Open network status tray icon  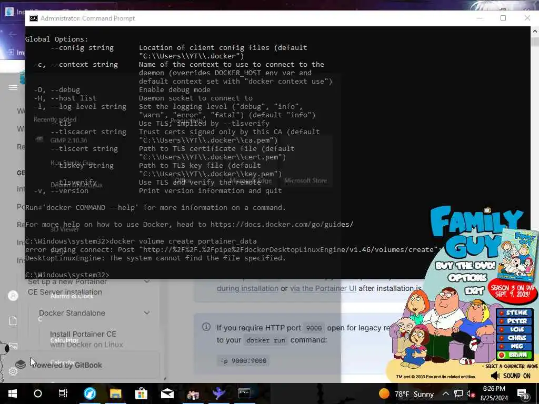[458, 393]
